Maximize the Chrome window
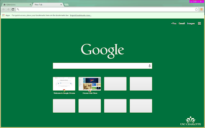This screenshot has width=205, height=128. 195,1
